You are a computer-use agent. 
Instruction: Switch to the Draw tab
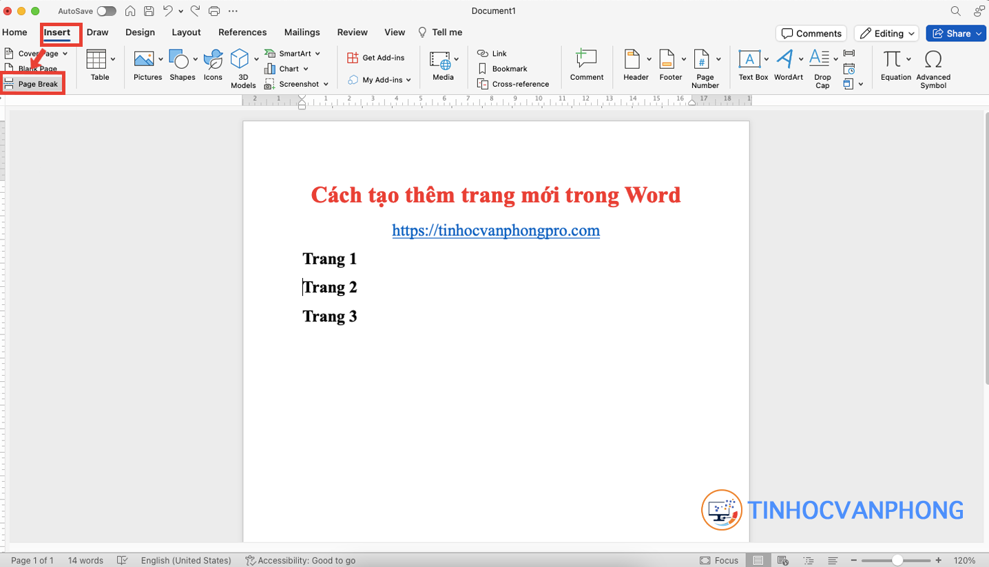[98, 32]
